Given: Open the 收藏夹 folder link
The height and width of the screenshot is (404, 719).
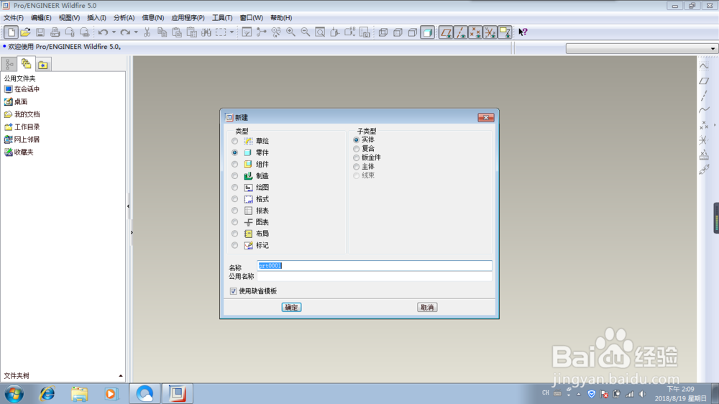Looking at the screenshot, I should pos(19,152).
